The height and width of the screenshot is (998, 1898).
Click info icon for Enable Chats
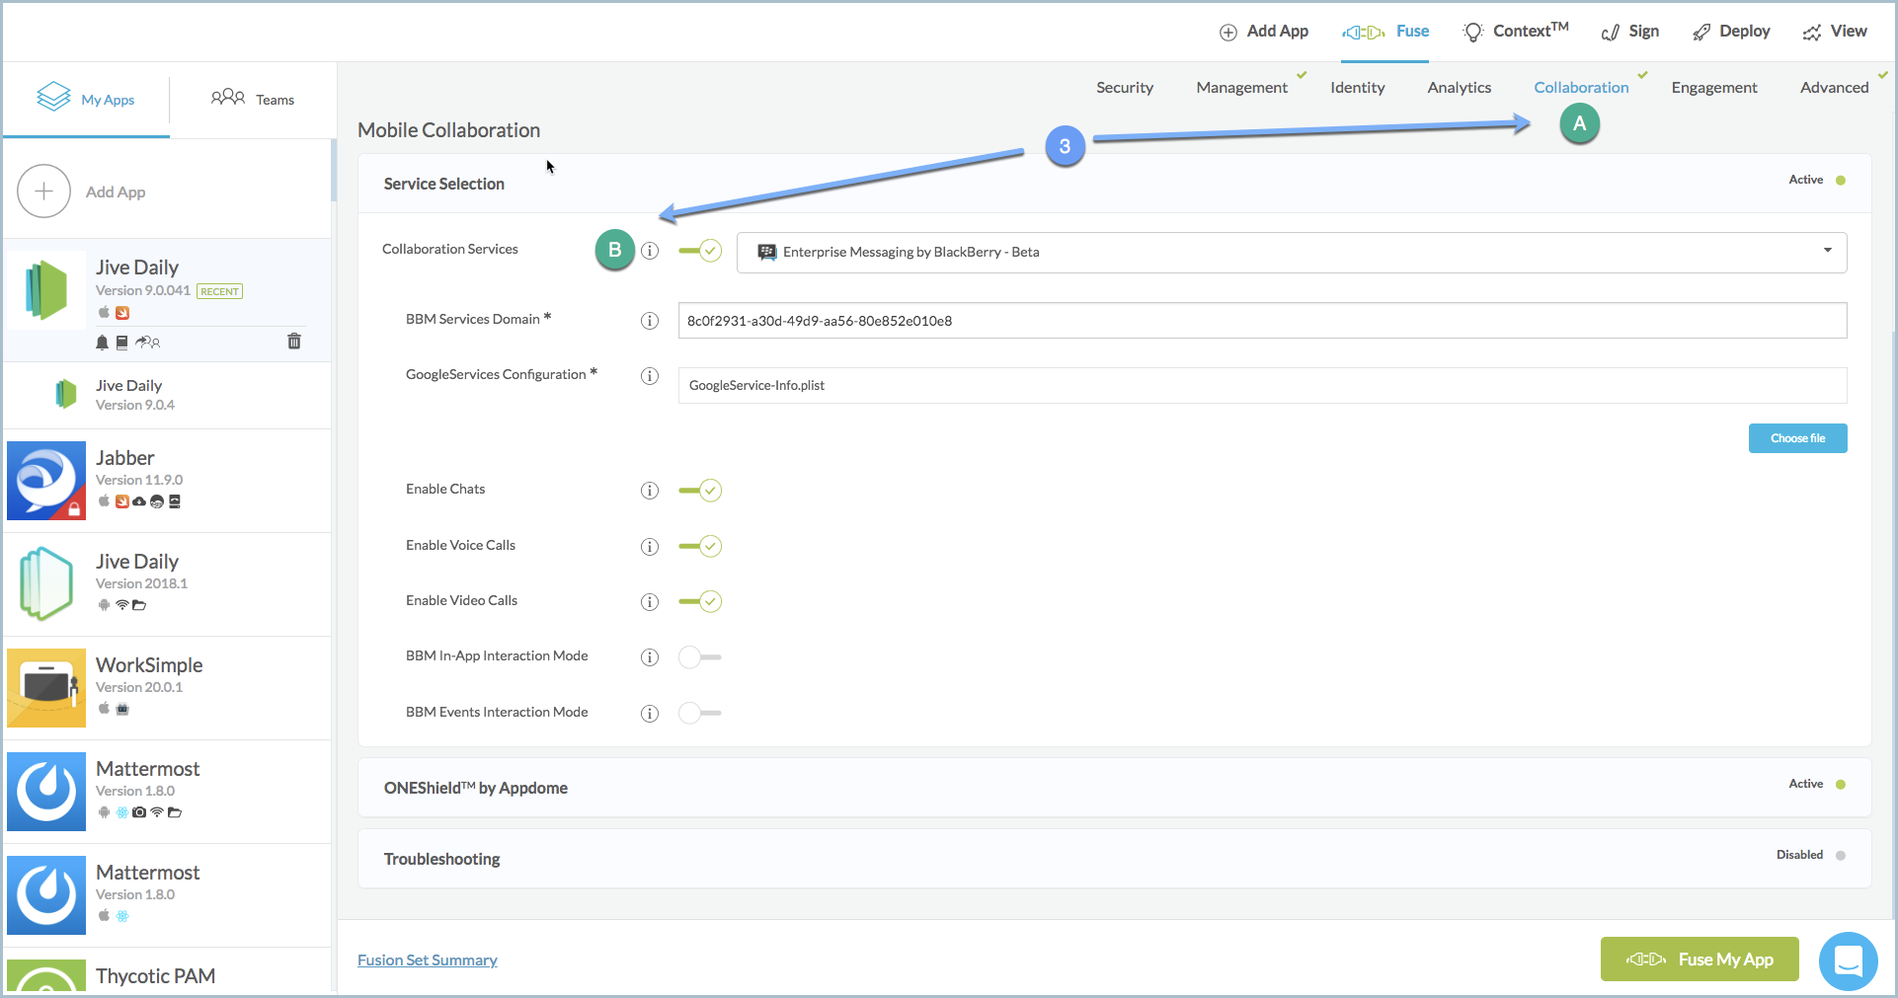click(650, 491)
